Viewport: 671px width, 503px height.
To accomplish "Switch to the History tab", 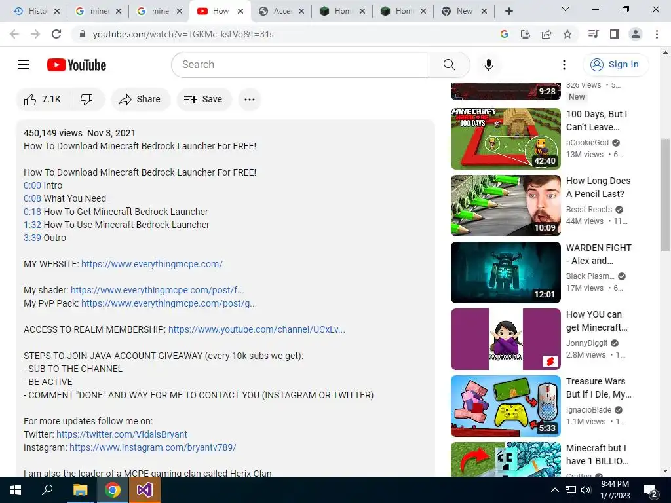I will pos(36,11).
